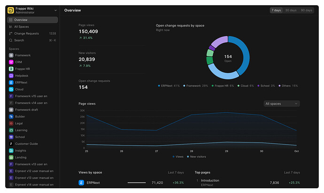Screen dimensions: 324x193
Task: Open the Learning space icon
Action: click(11, 130)
